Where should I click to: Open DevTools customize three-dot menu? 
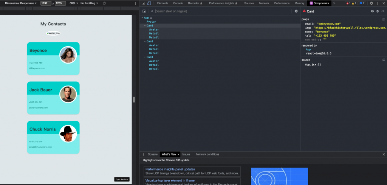[378, 3]
